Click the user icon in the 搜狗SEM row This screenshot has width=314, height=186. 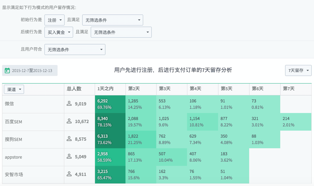69,139
